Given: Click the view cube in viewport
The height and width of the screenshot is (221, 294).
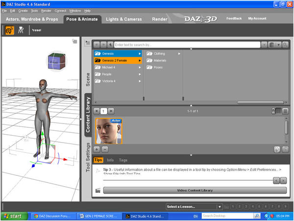Looking at the screenshot, I should click(x=57, y=61).
